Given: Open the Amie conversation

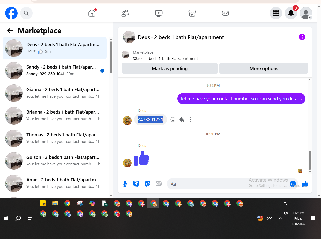Looking at the screenshot, I should click(x=54, y=183).
